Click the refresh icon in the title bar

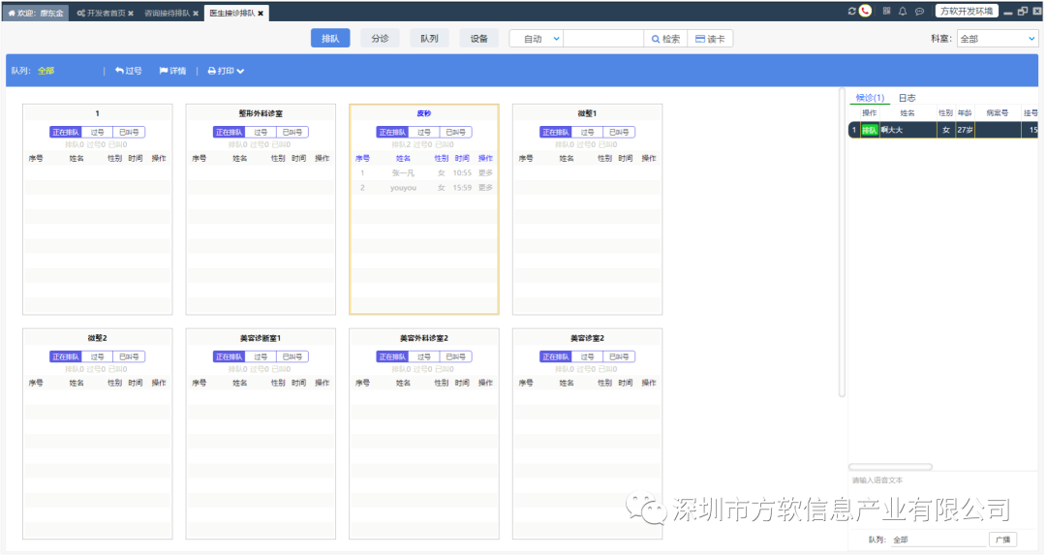point(851,12)
